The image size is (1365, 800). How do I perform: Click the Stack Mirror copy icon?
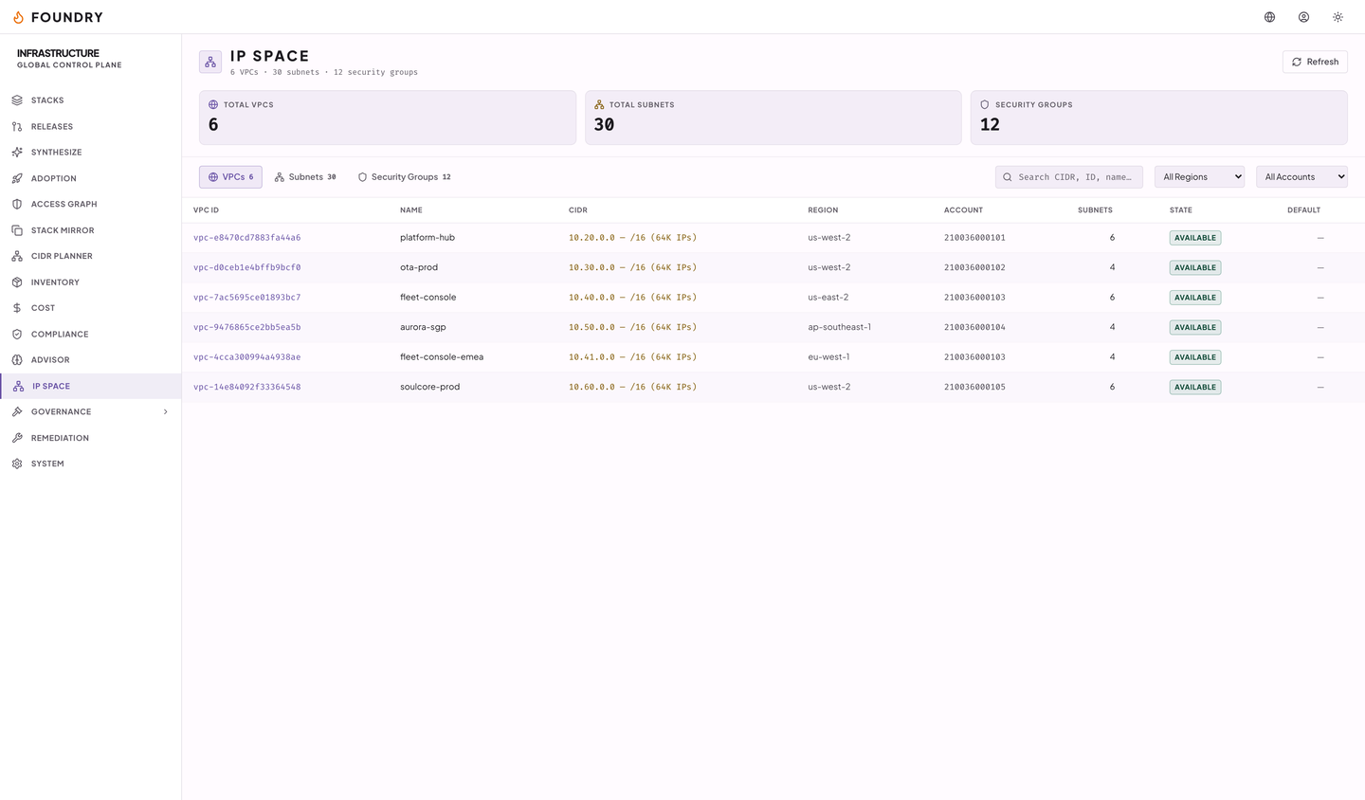click(17, 230)
